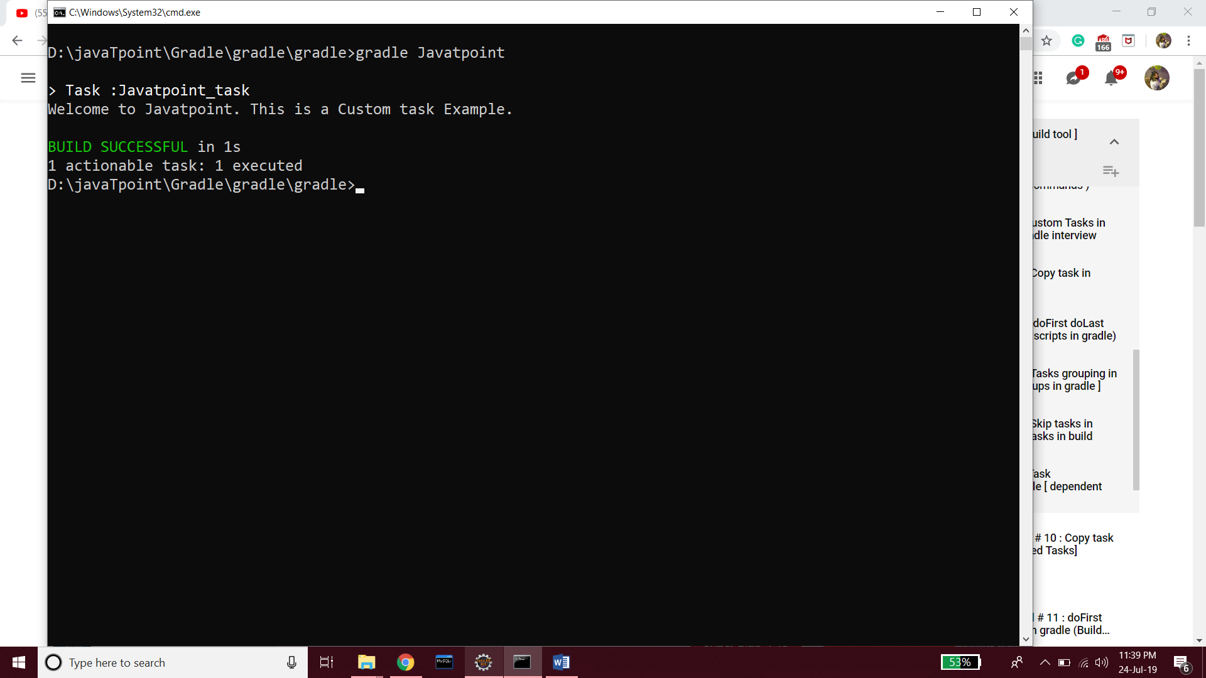Click the Command Prompt taskbar icon

(522, 662)
